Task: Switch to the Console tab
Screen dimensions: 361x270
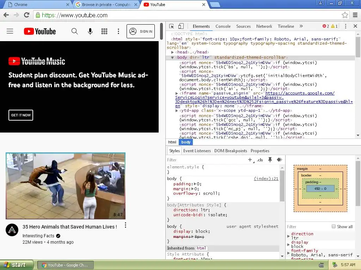Action: coord(223,26)
